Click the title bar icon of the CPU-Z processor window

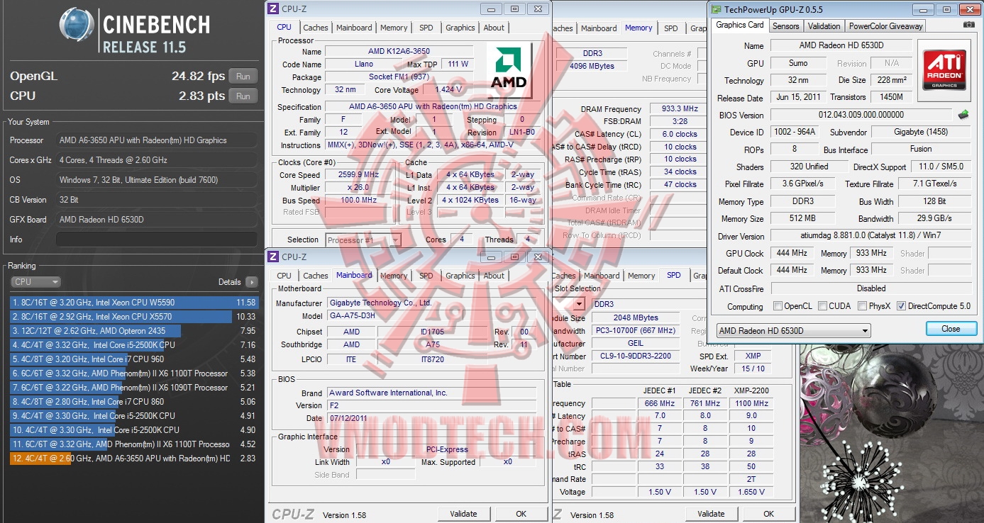click(x=274, y=9)
